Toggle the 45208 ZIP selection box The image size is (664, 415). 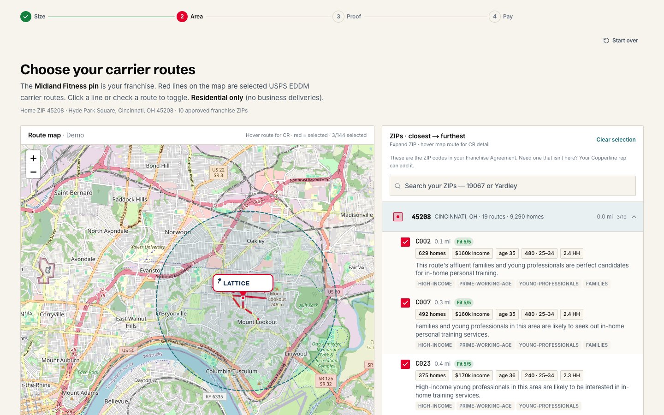pyautogui.click(x=398, y=217)
